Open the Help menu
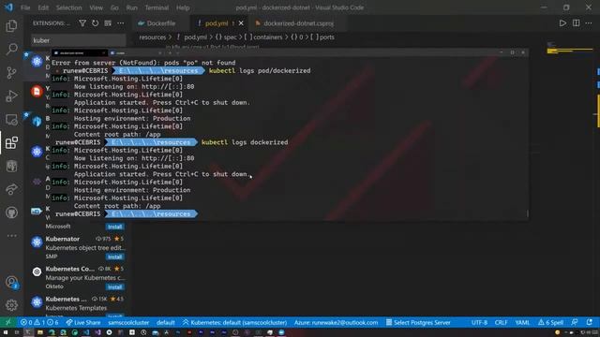Viewport: 600px width, 337px height. (183, 7)
